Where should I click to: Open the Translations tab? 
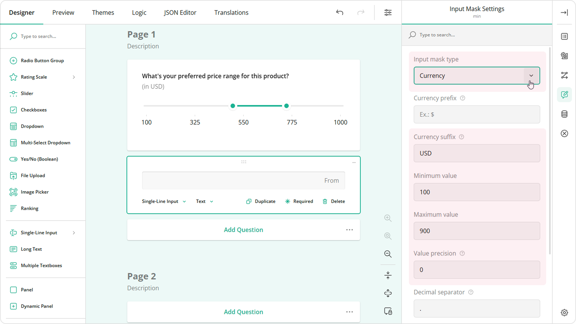coord(231,12)
